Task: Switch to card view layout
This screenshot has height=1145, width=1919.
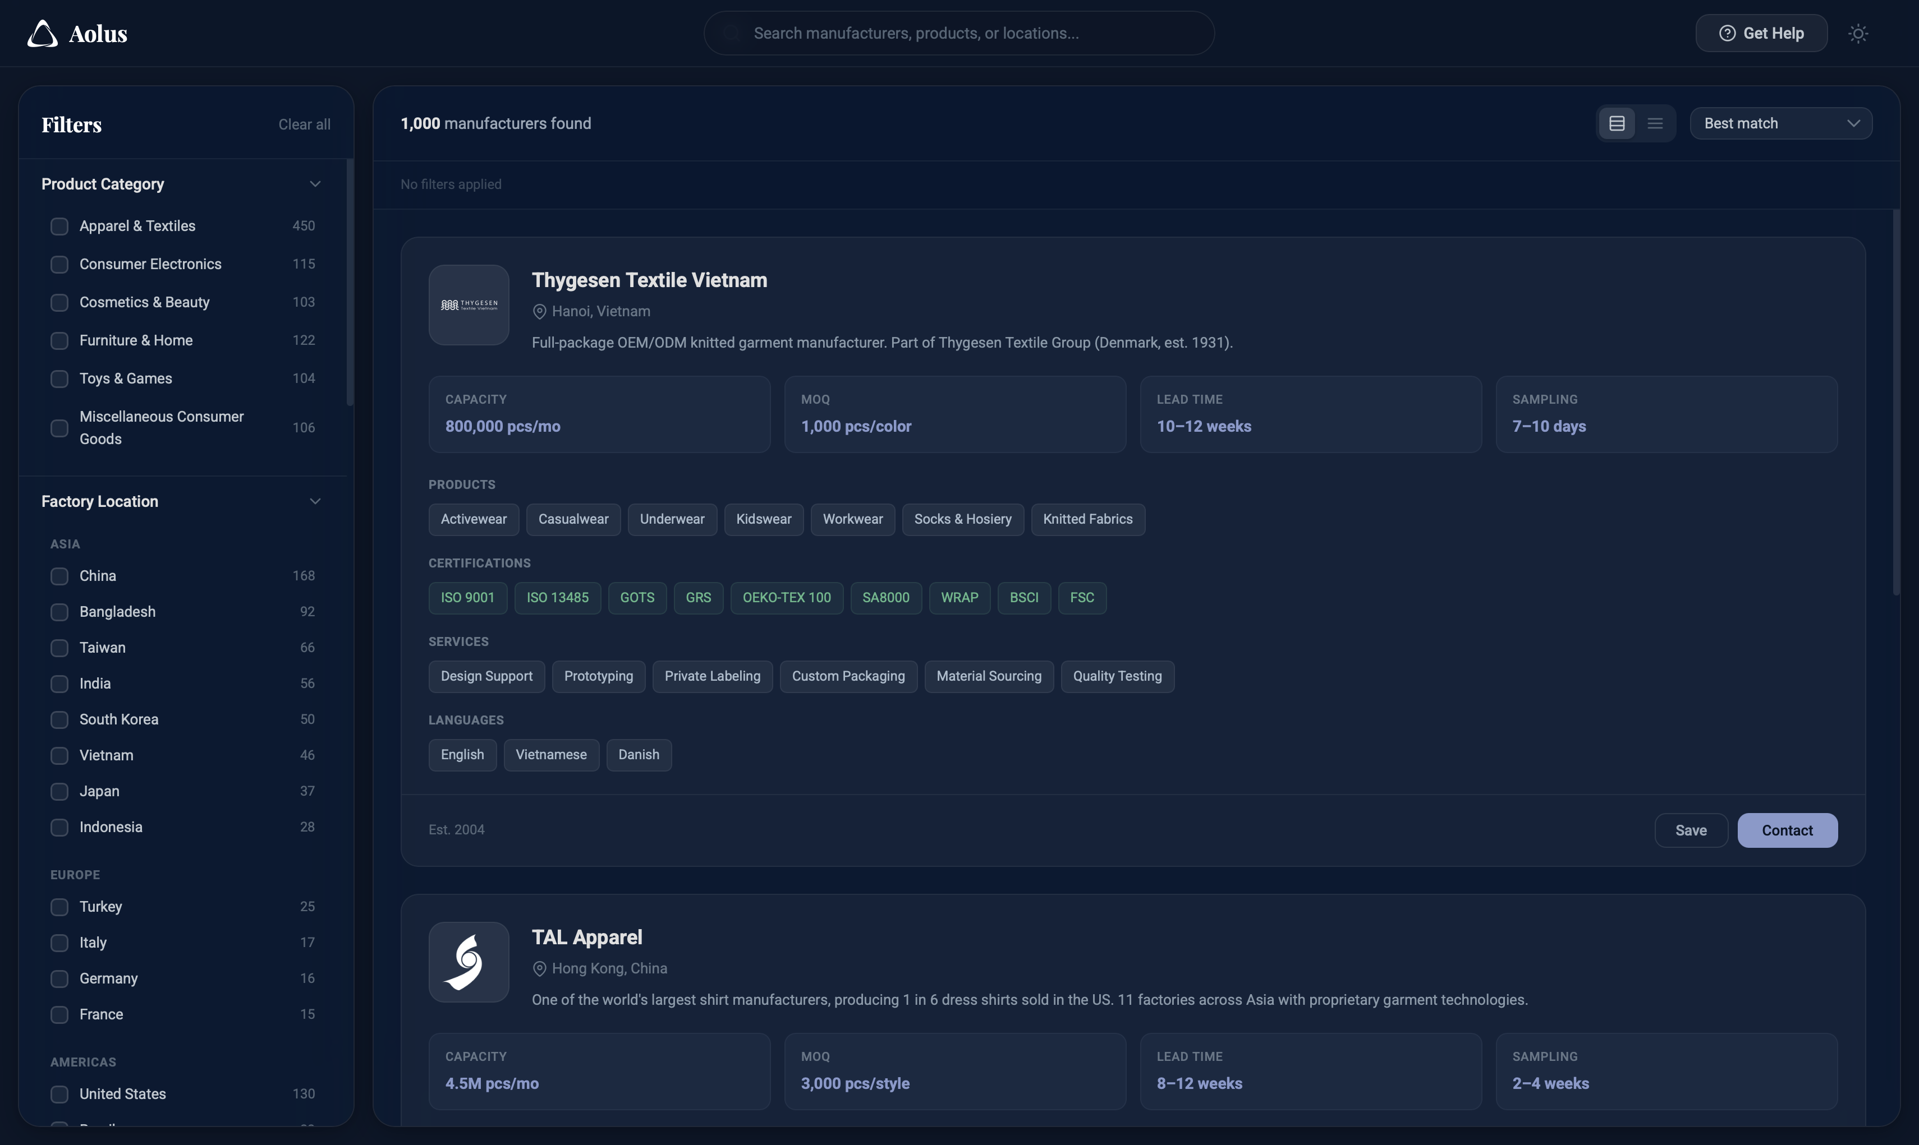Action: pyautogui.click(x=1617, y=123)
